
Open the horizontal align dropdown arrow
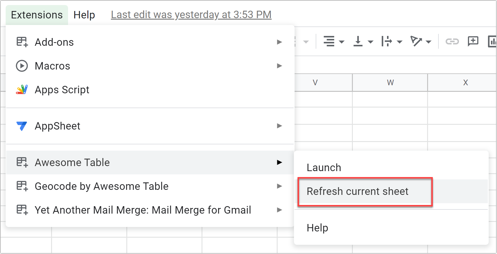(342, 42)
